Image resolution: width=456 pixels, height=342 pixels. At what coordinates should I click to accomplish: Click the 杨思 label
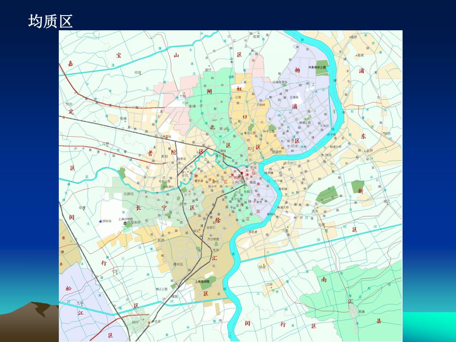262,266
